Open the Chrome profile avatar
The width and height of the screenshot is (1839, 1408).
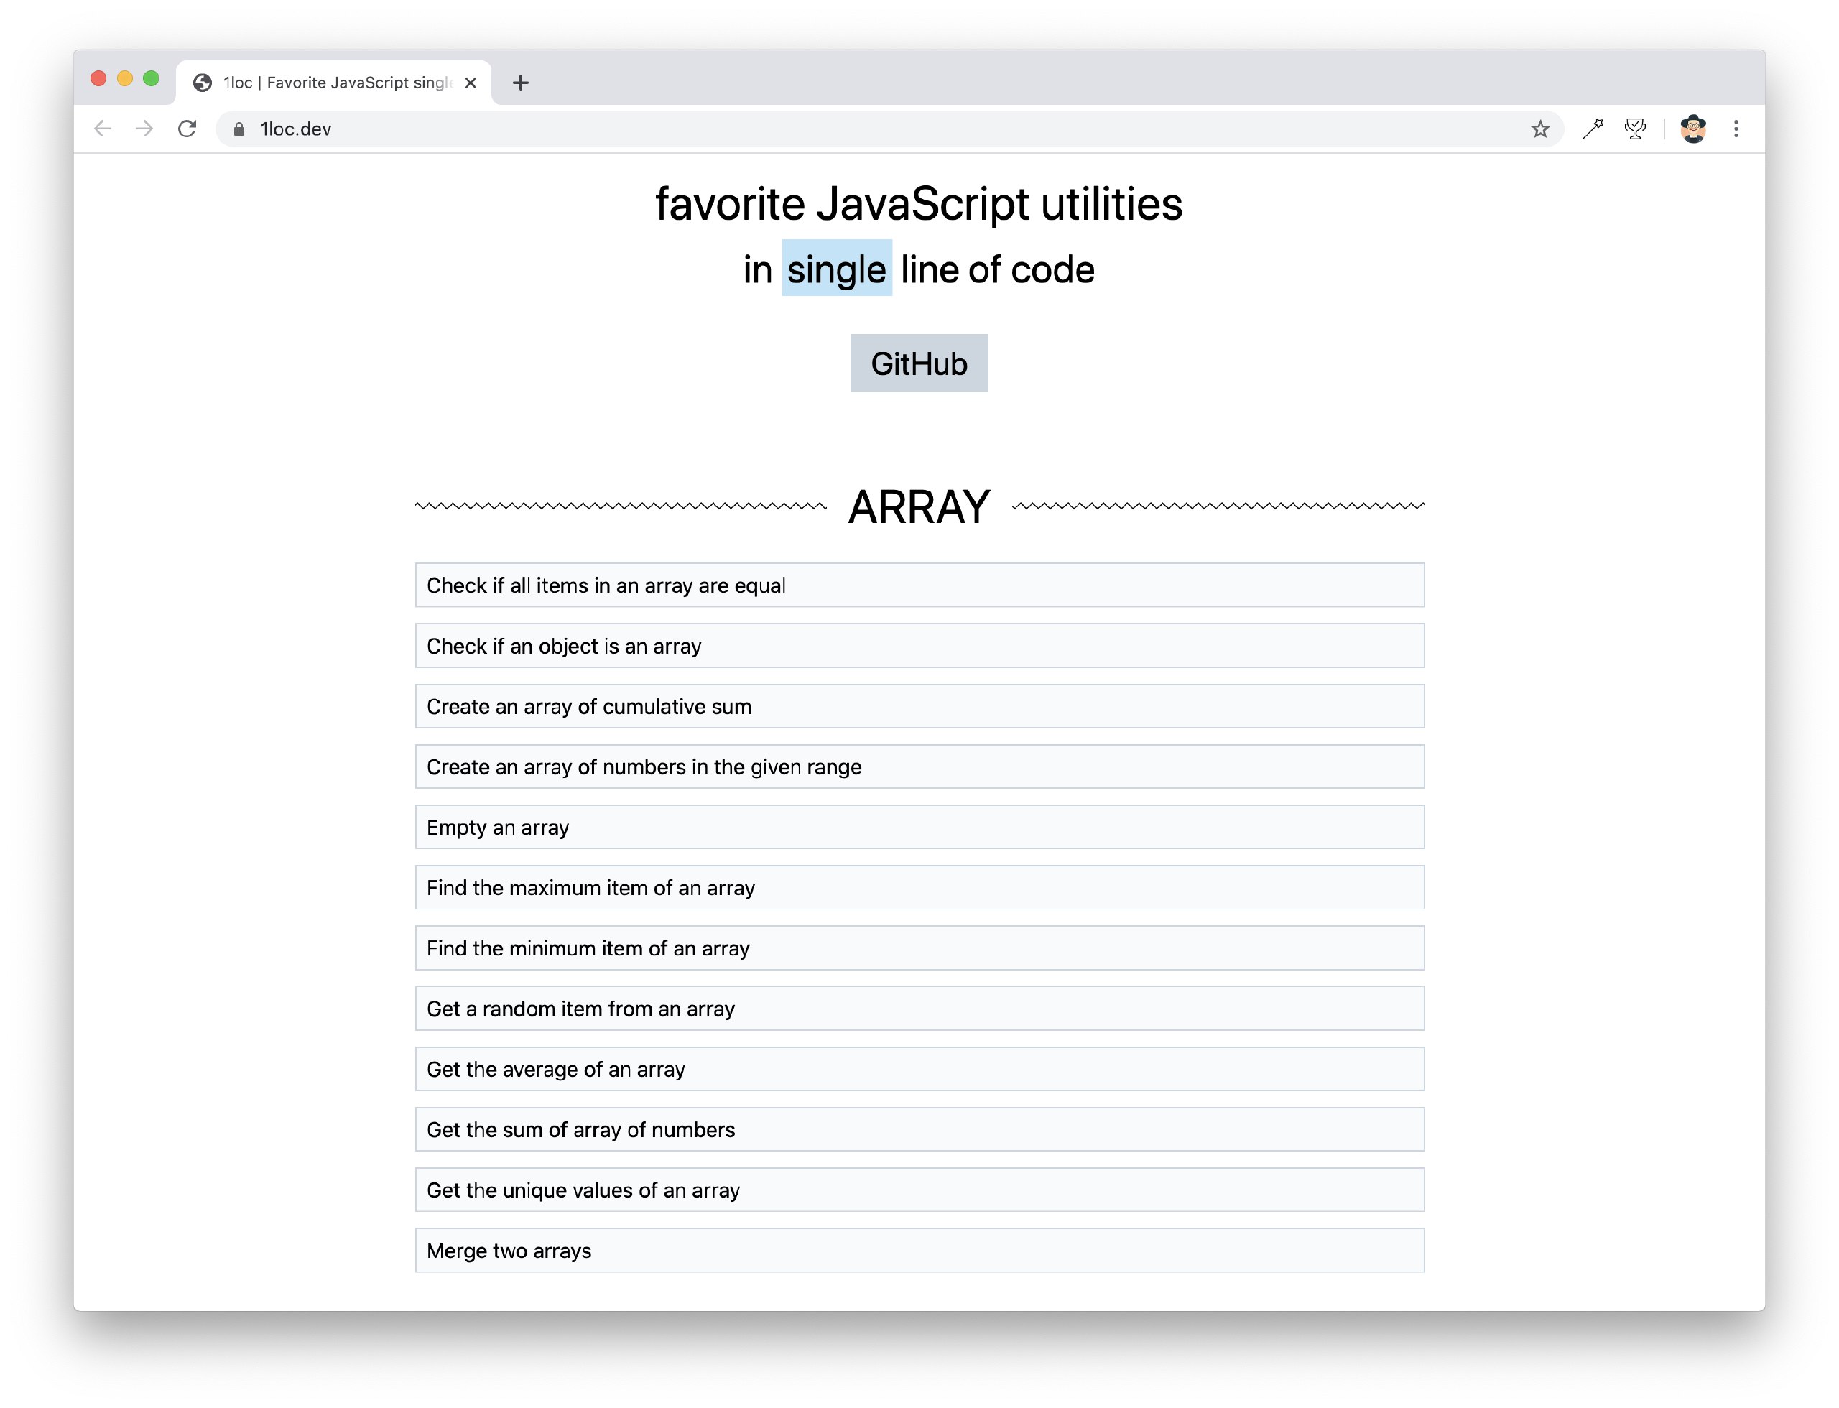click(1692, 129)
